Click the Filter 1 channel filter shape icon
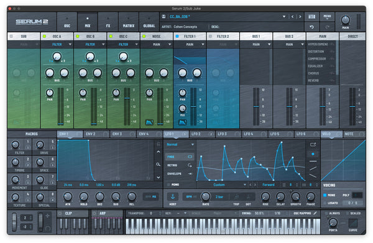Viewport: 373px width, 243px height. [x=182, y=122]
